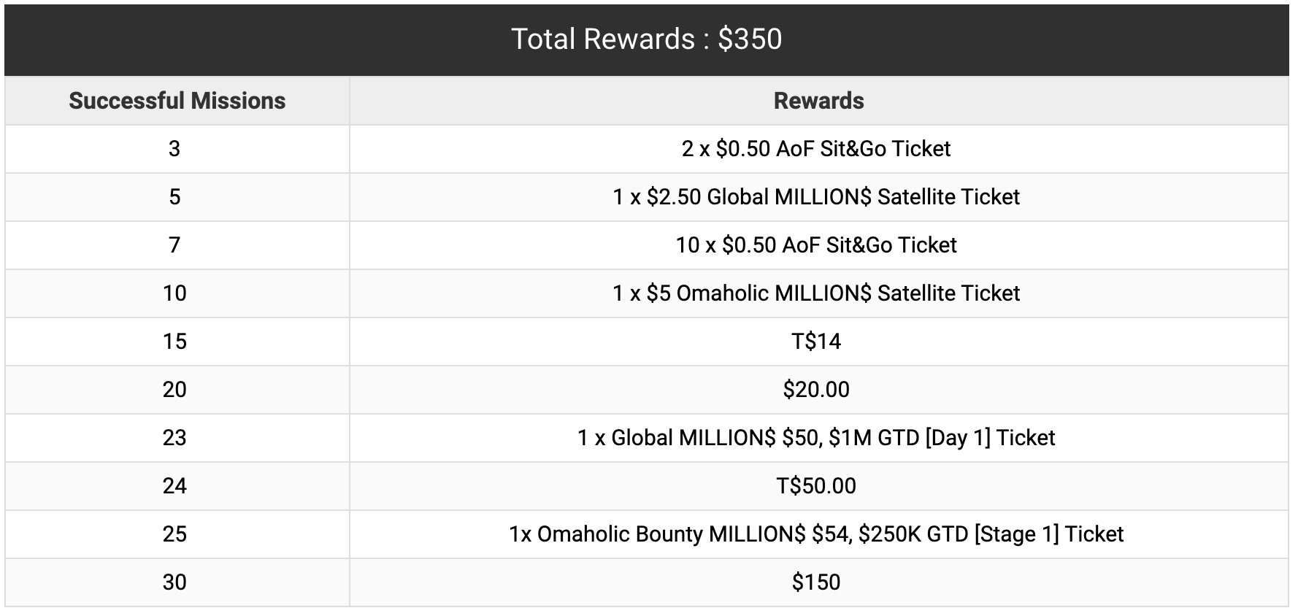Click the 30 successful missions cell
Image resolution: width=1298 pixels, height=616 pixels.
[174, 582]
